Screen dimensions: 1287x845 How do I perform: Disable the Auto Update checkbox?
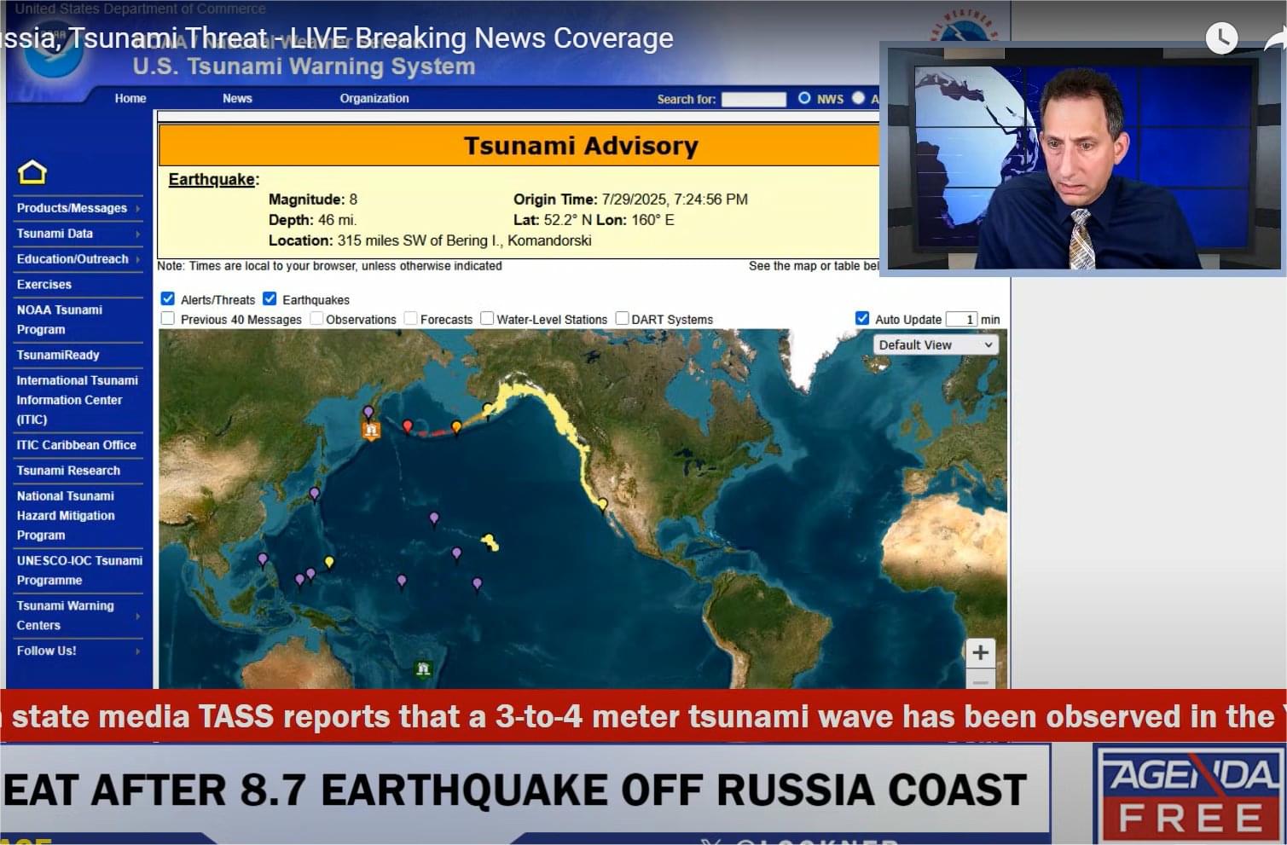(x=862, y=318)
